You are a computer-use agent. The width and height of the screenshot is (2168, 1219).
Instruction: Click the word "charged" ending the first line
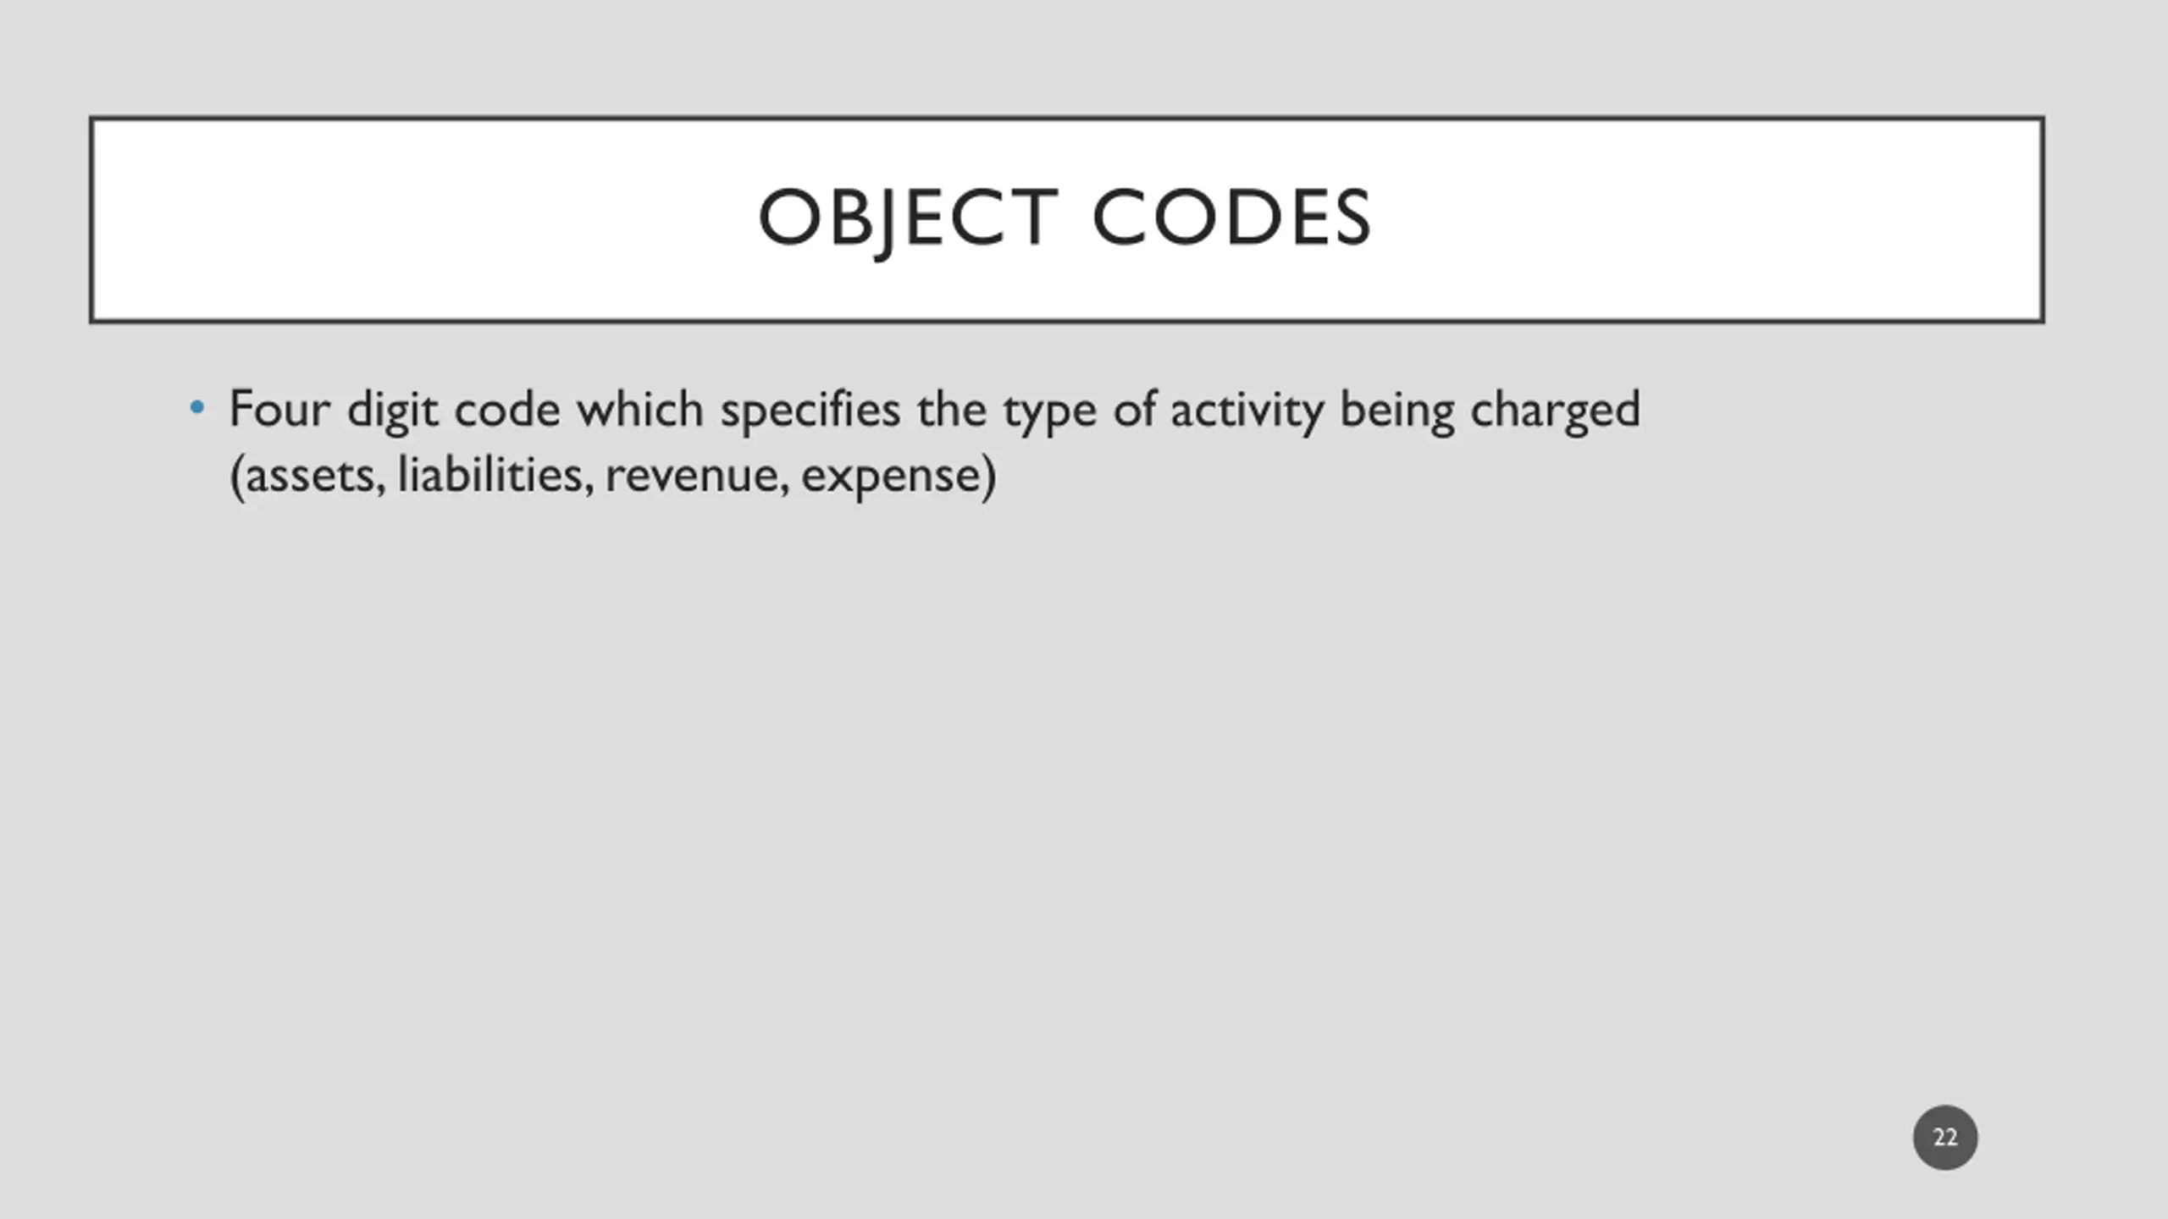point(1555,411)
